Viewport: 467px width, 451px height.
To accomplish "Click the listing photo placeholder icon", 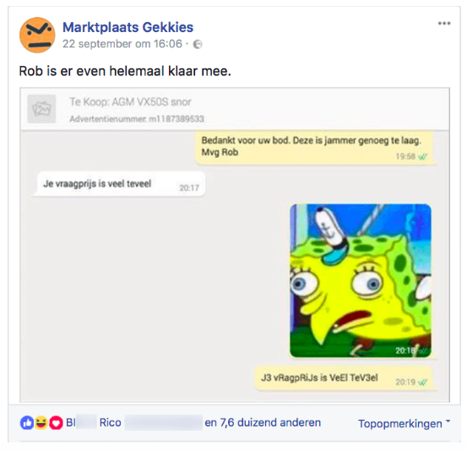I will pos(41,109).
